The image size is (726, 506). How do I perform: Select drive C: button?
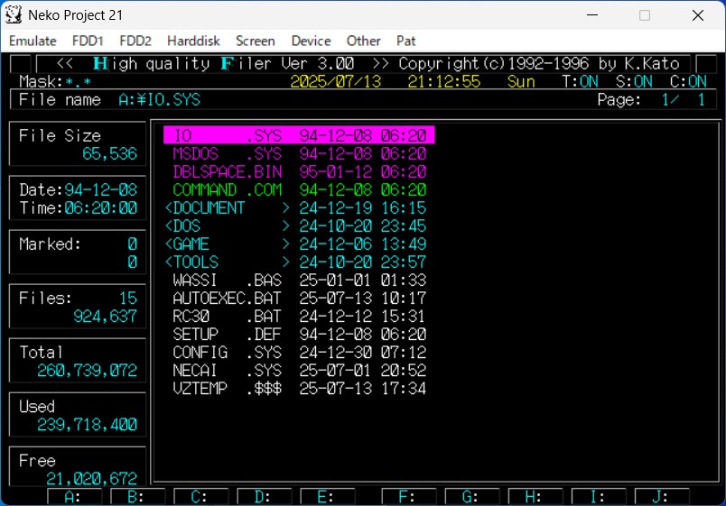point(200,497)
